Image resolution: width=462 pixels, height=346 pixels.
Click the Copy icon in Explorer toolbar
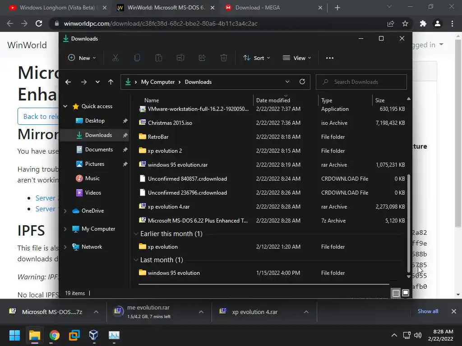tap(137, 58)
